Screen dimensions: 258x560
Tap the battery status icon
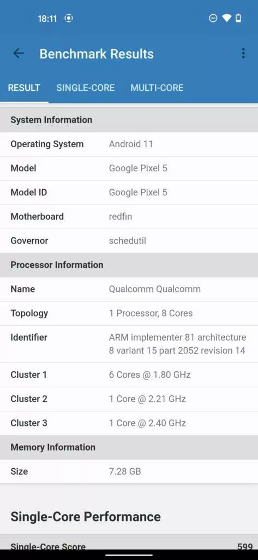[238, 18]
